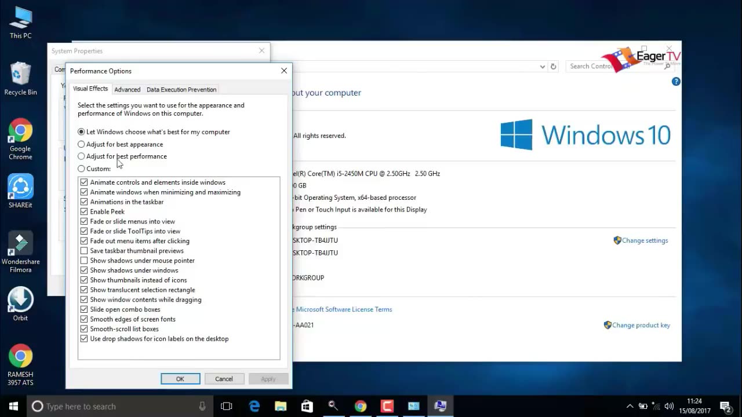
Task: Open the magnifier app on taskbar
Action: tap(333, 406)
